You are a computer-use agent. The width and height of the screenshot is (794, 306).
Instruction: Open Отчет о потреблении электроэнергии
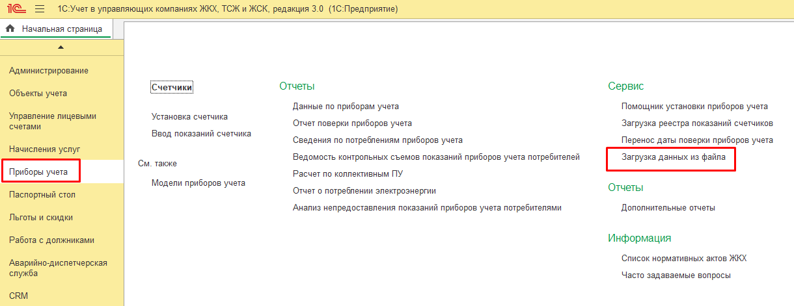(x=364, y=191)
